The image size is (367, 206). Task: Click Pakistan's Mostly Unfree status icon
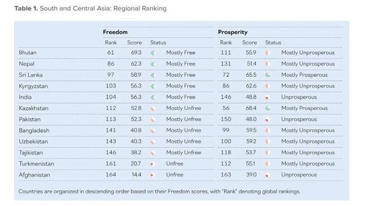[x=153, y=120]
